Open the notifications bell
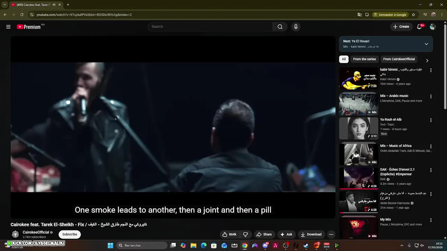This screenshot has width=447, height=251. point(420,27)
